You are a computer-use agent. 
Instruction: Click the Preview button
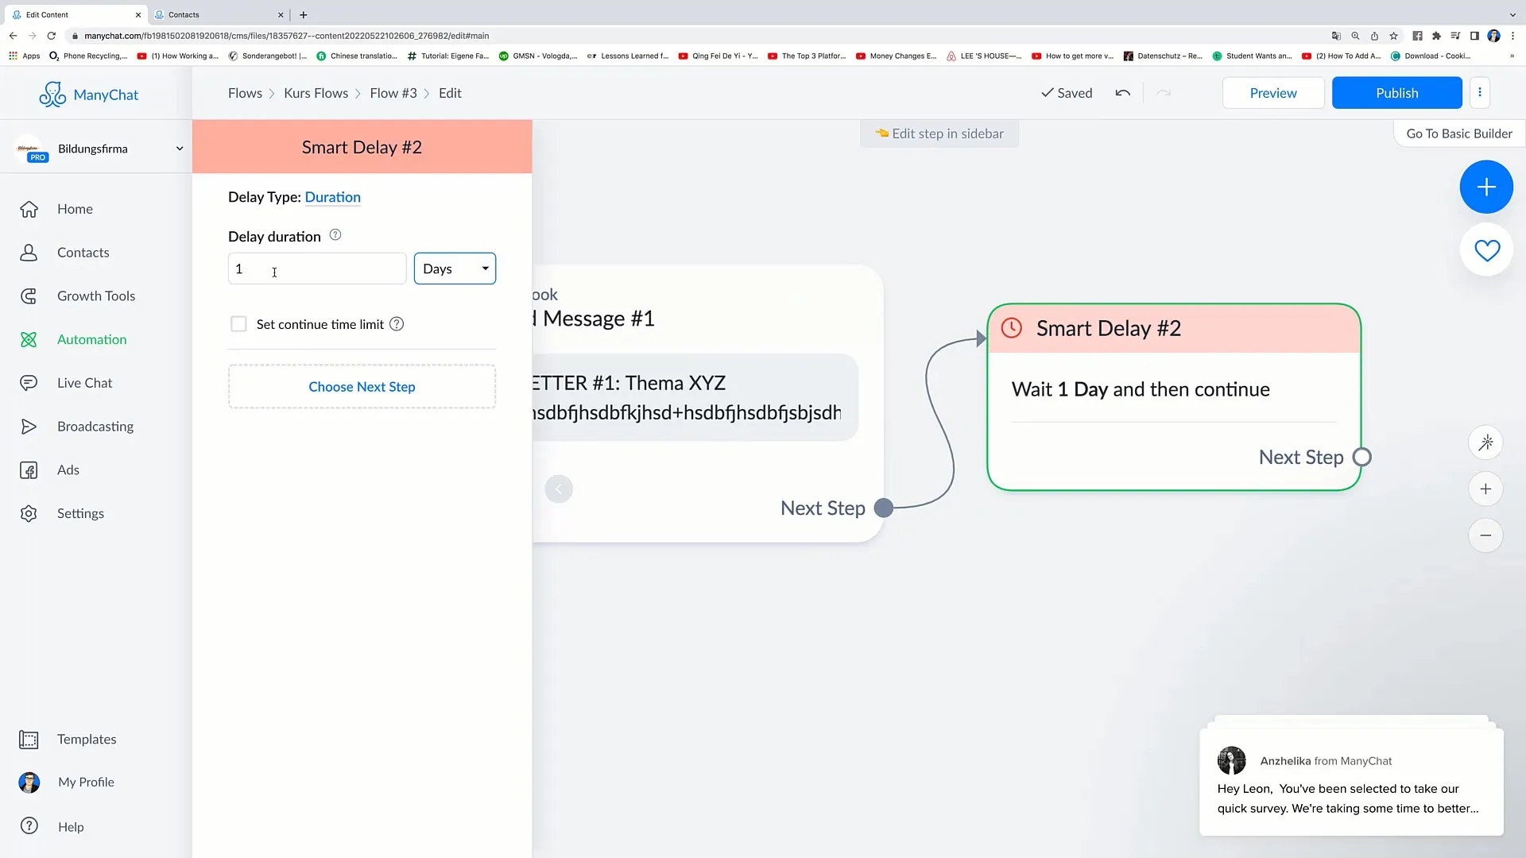pyautogui.click(x=1273, y=93)
